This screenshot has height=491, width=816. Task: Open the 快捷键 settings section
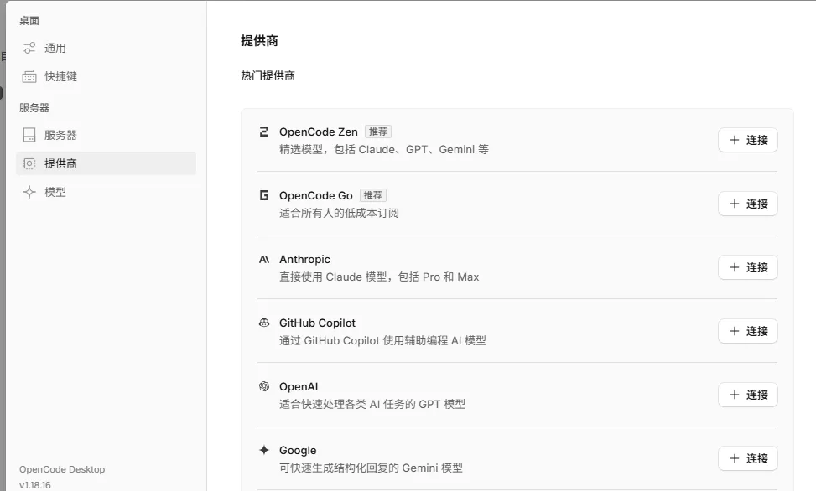[107, 77]
